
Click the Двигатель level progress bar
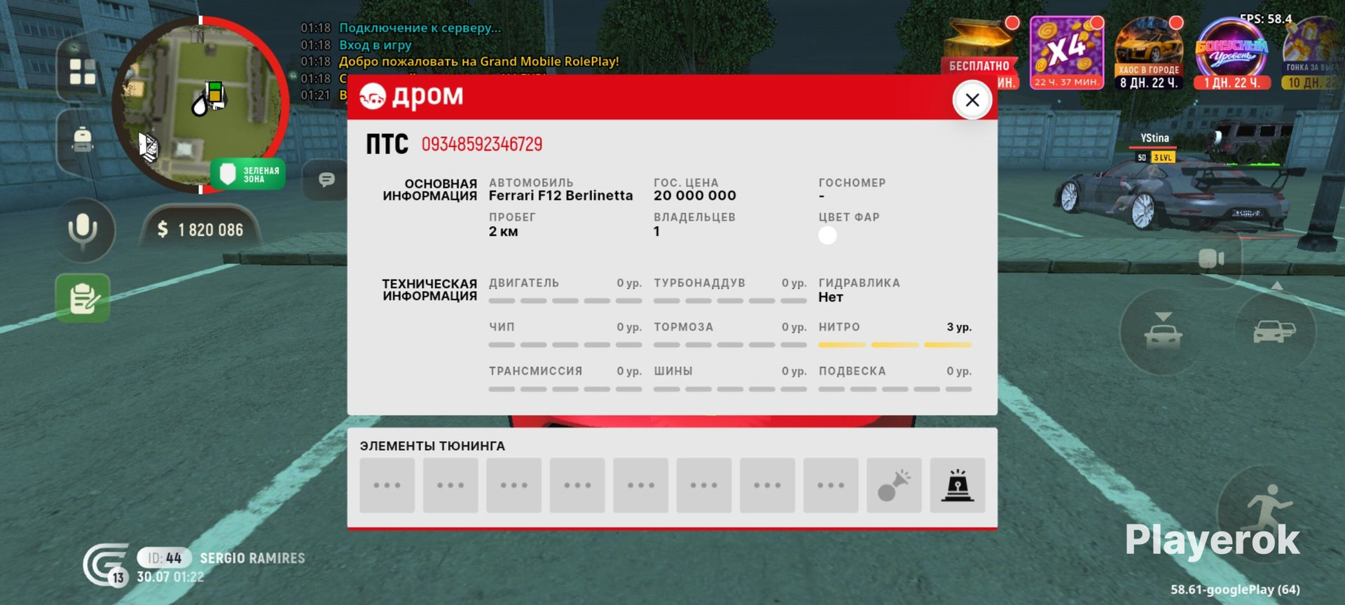tap(565, 301)
